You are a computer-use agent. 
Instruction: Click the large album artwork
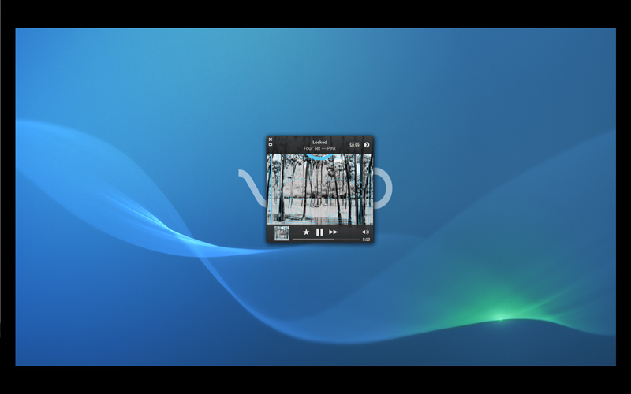pyautogui.click(x=319, y=189)
